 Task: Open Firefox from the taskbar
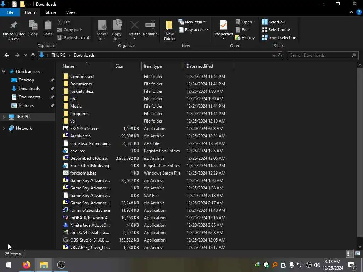tap(26, 265)
